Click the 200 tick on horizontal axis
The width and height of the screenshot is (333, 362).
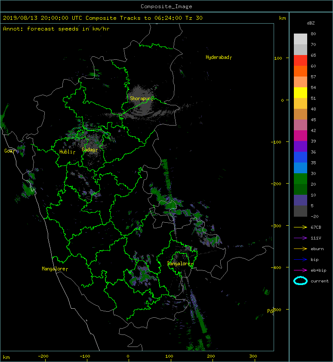211,356
